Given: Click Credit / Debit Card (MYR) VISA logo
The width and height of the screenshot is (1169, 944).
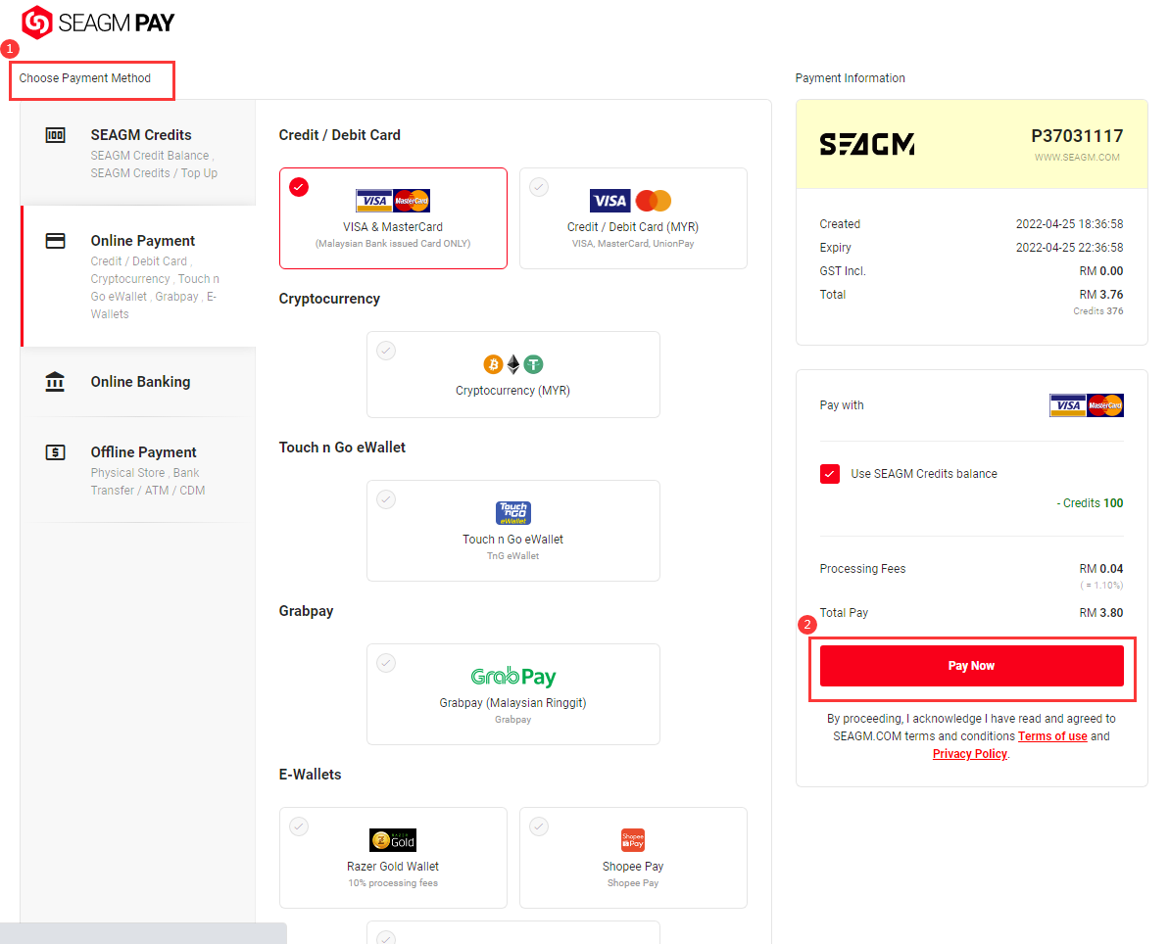Looking at the screenshot, I should tap(609, 201).
